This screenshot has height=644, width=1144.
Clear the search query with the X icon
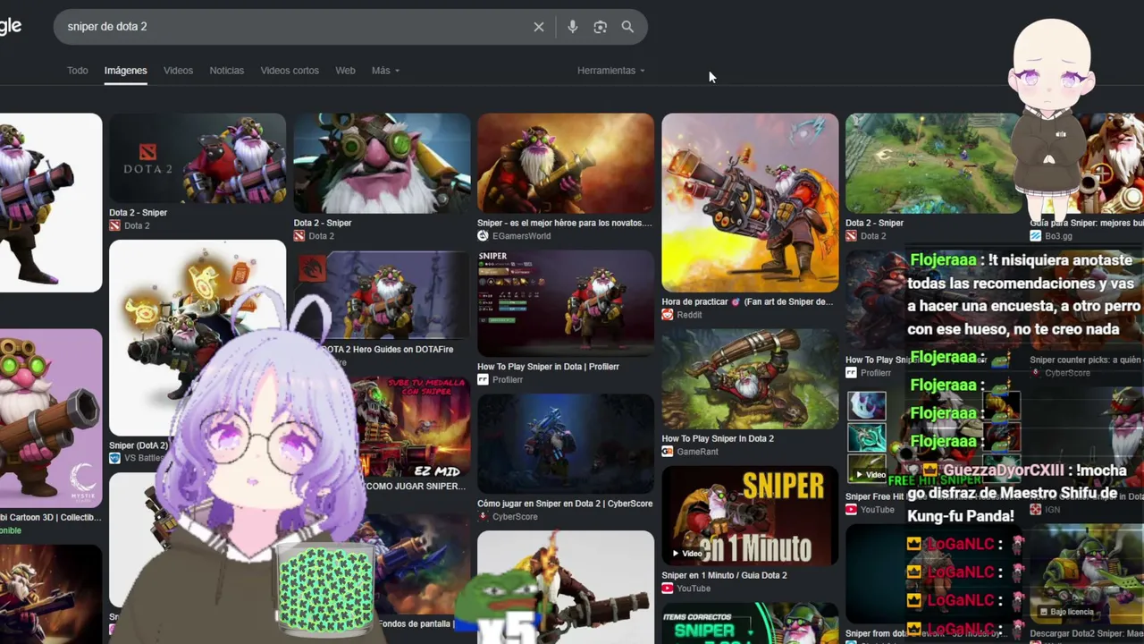539,27
